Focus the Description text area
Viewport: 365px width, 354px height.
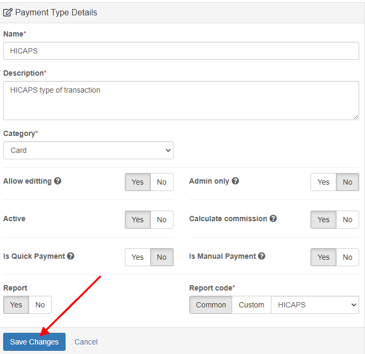[181, 101]
